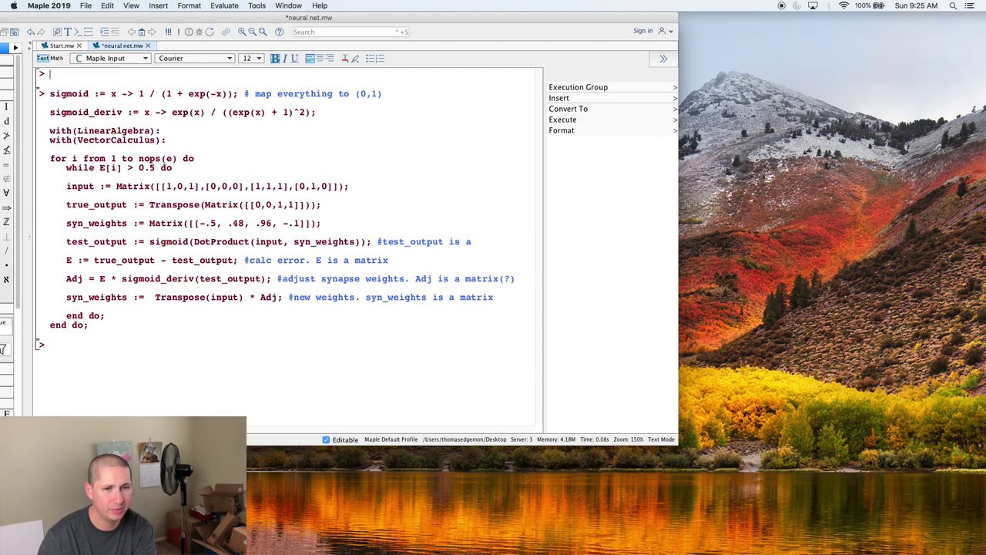
Task: Insert plain text with the T icon
Action: click(67, 32)
